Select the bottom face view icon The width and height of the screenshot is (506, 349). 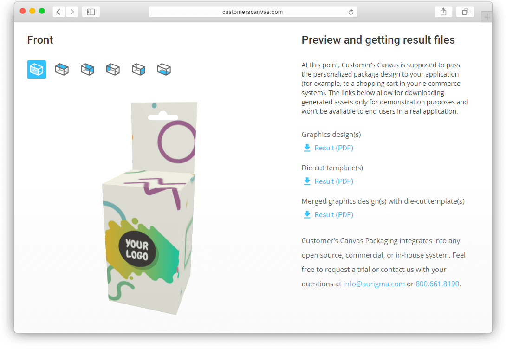point(164,69)
